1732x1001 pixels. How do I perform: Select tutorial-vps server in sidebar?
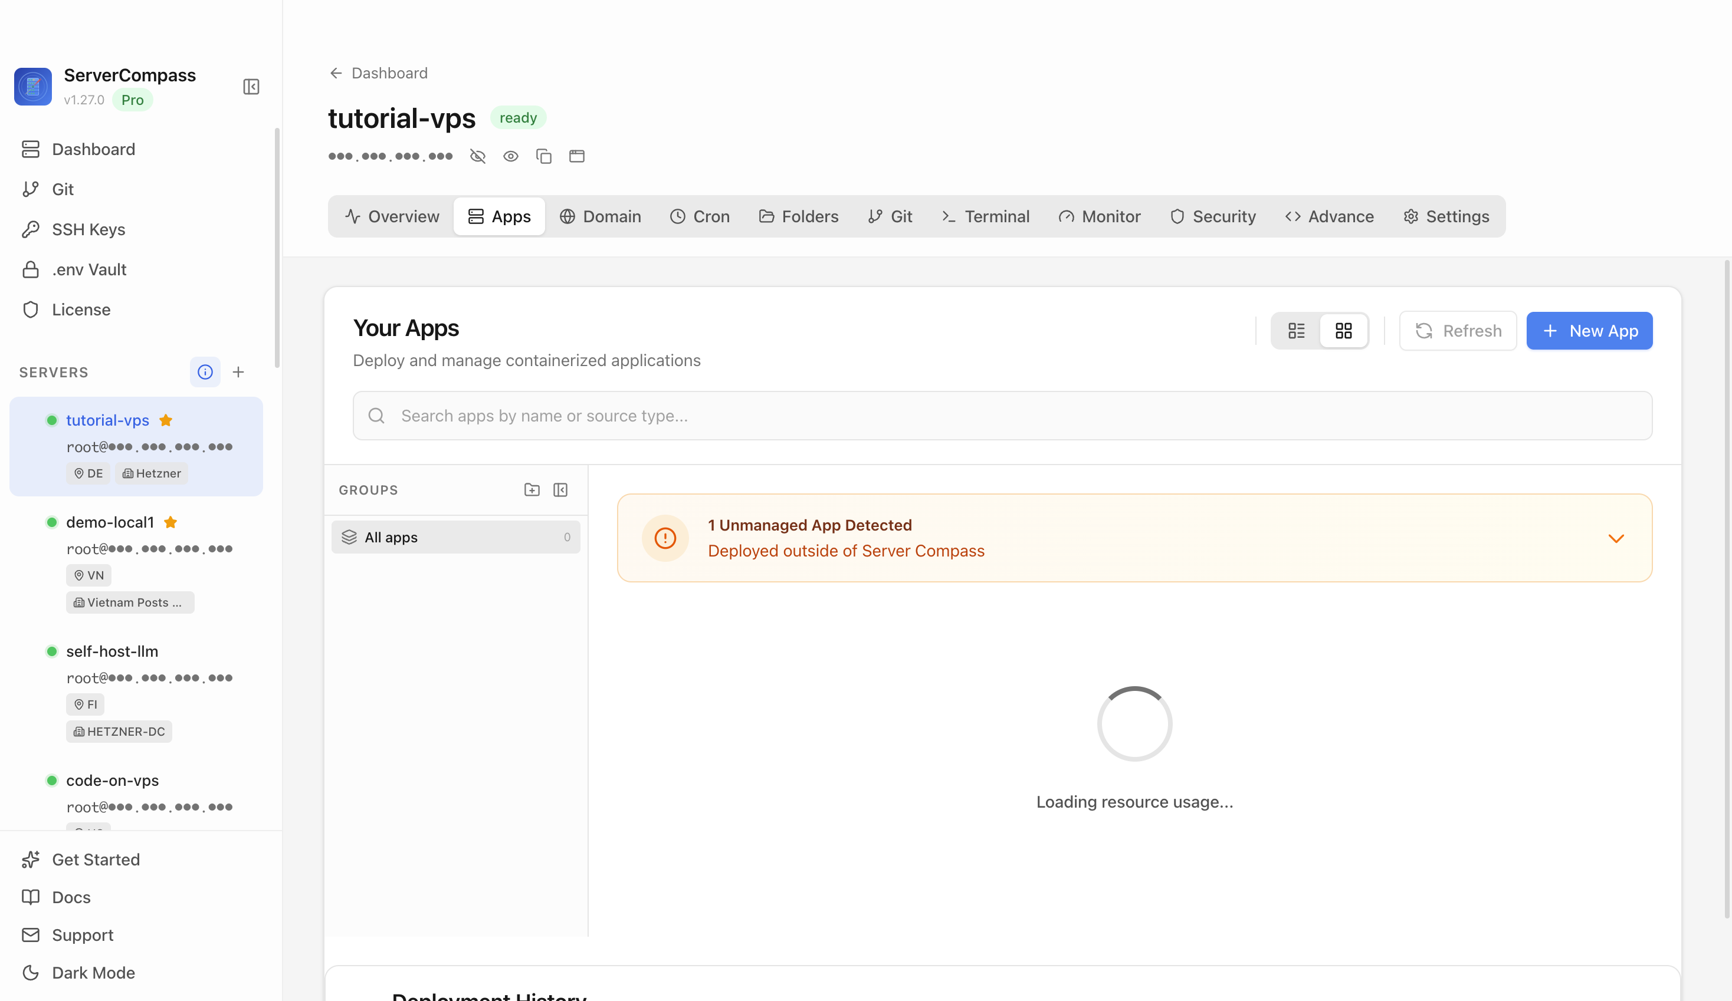coord(136,446)
